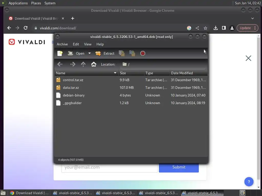Open the System menu
Image resolution: width=262 pixels, height=196 pixels.
pyautogui.click(x=50, y=3)
